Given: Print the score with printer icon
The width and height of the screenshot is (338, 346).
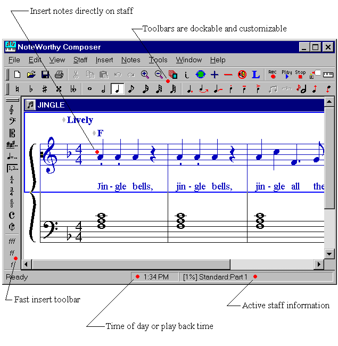Looking at the screenshot, I should point(59,75).
